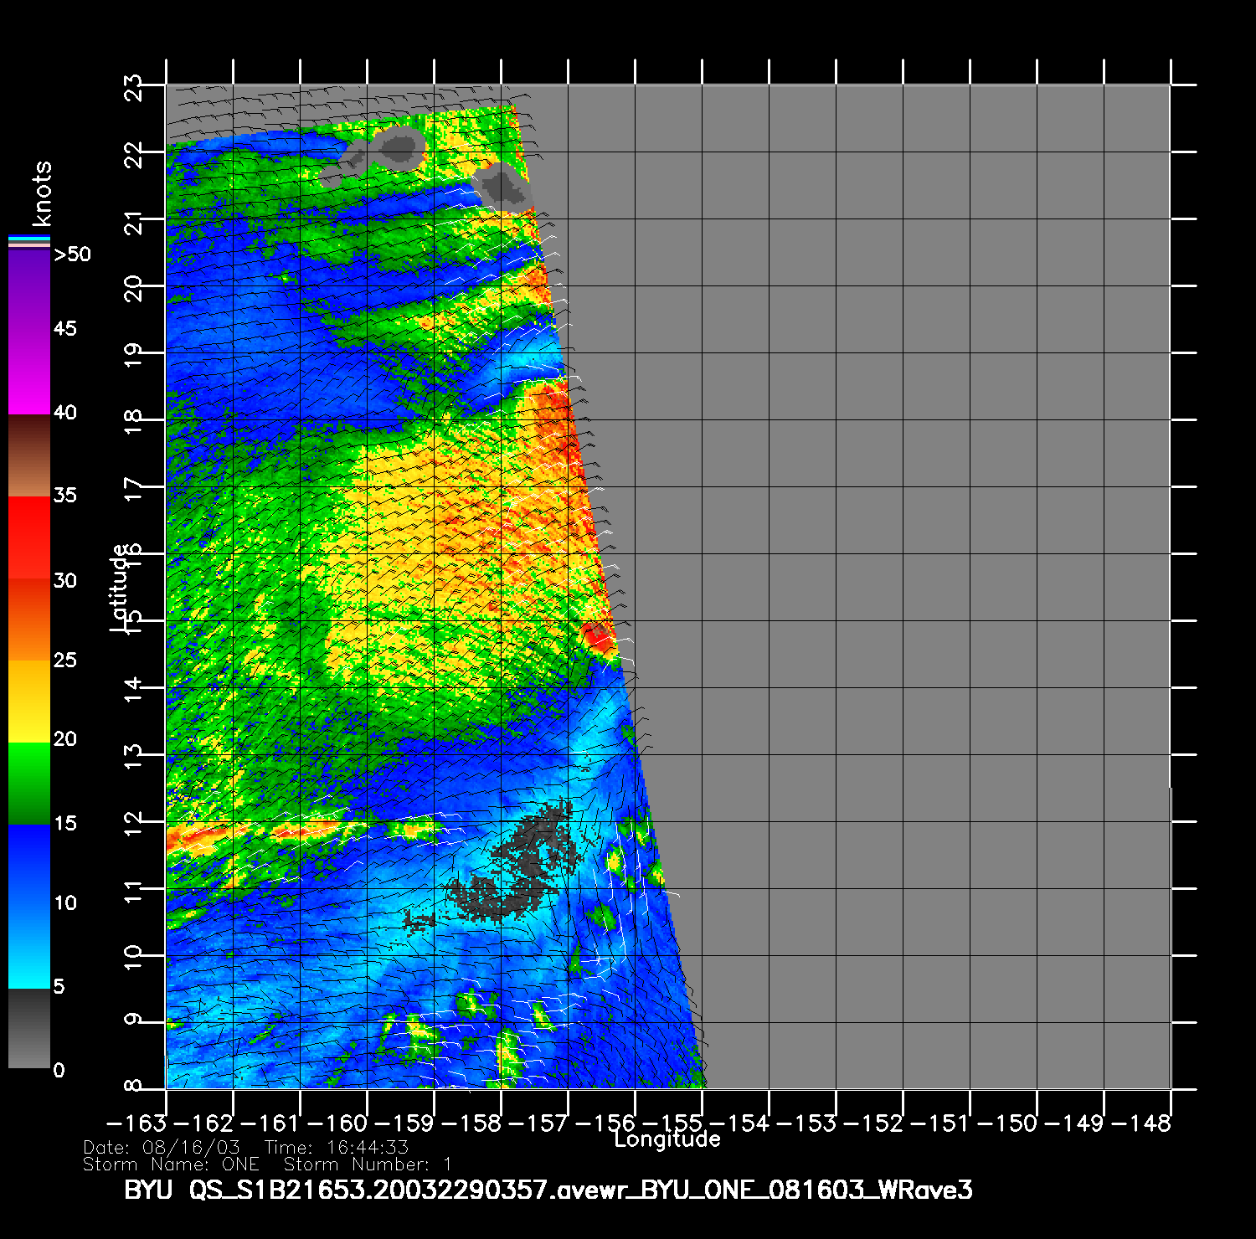Click the 'Time: 16:44:33' text

click(336, 1148)
